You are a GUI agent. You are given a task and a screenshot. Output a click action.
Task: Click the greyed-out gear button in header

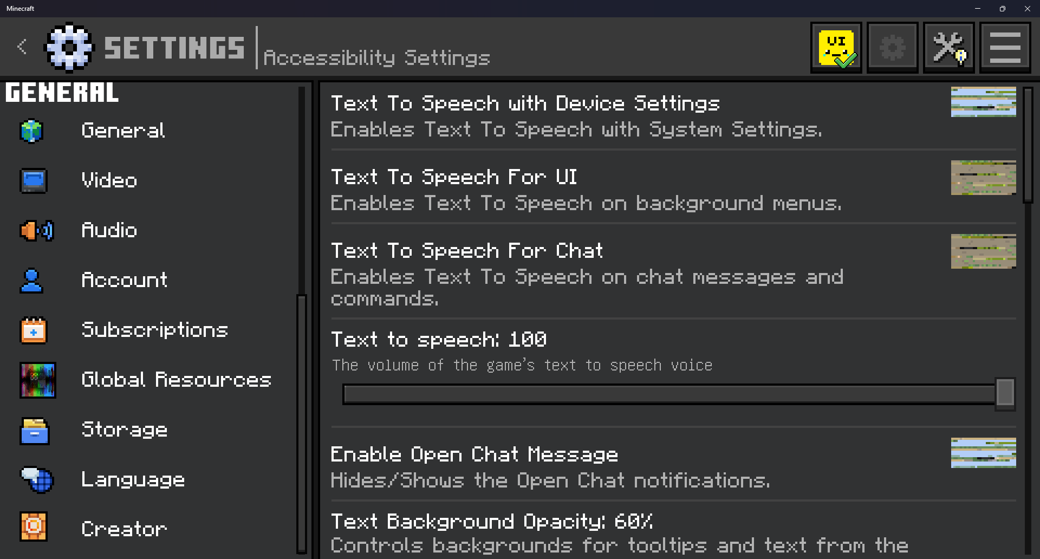892,48
